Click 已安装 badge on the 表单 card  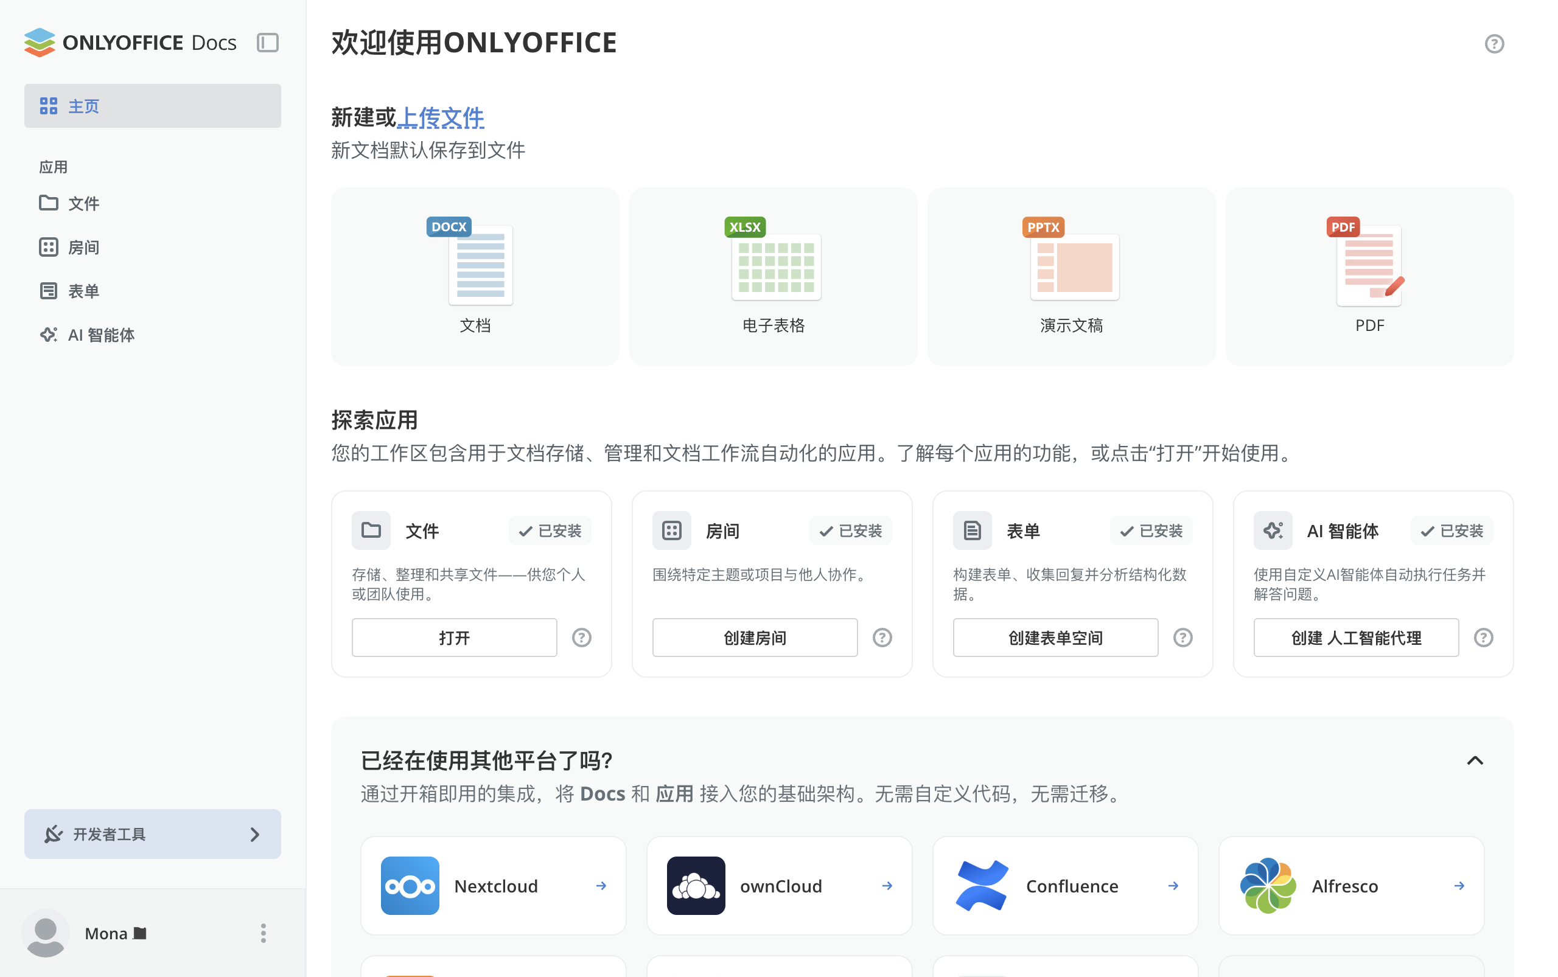click(1151, 530)
